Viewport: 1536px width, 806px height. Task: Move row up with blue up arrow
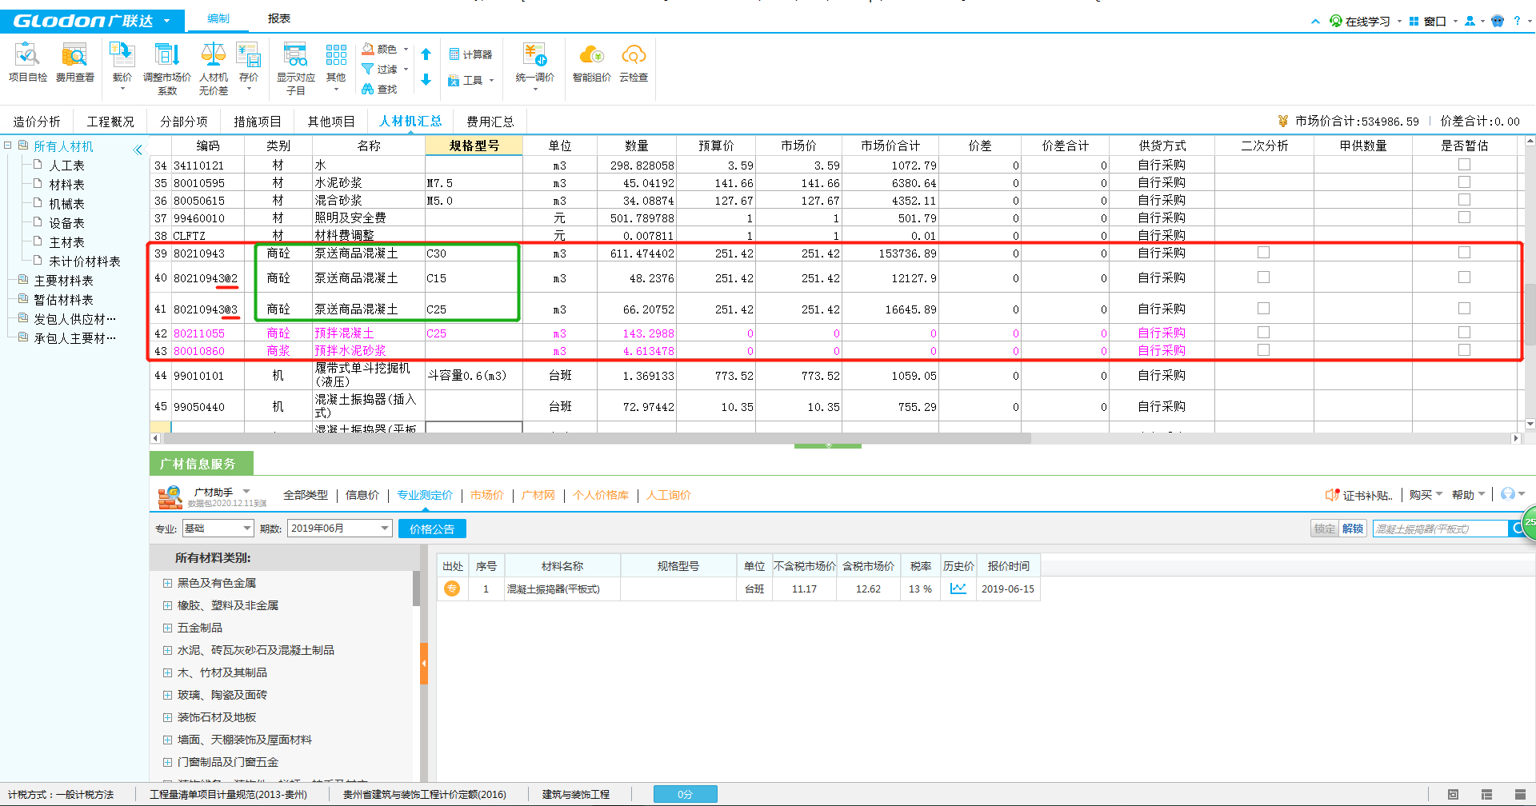[x=426, y=54]
